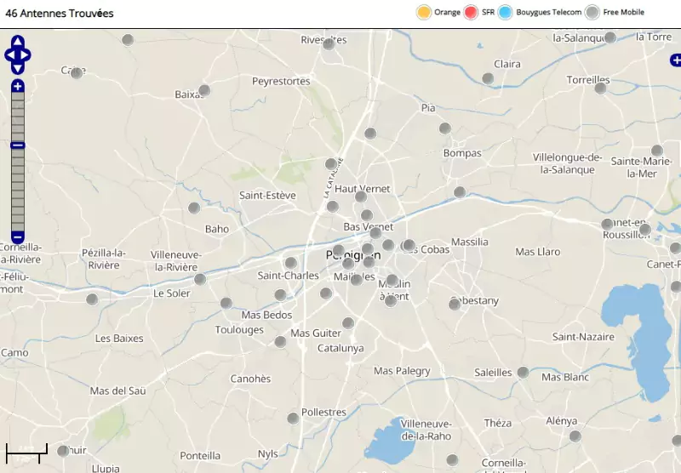Viewport: 681px width, 473px height.
Task: Toggle the Free Mobile operator filter
Action: [x=592, y=12]
